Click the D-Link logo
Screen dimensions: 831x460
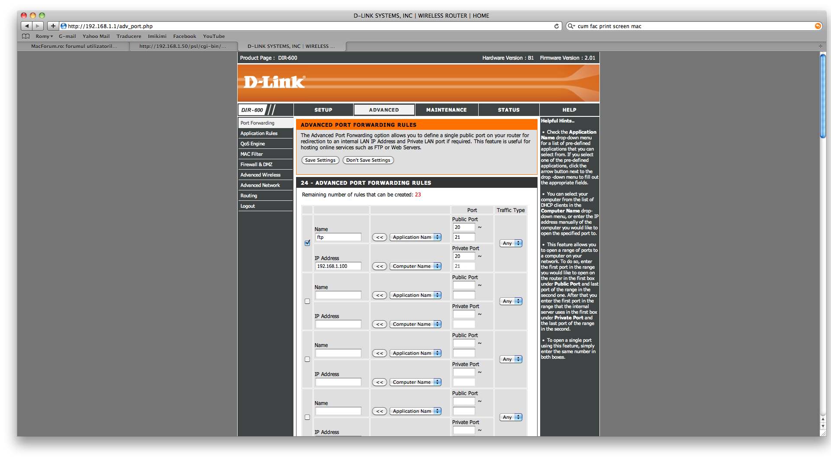click(274, 82)
